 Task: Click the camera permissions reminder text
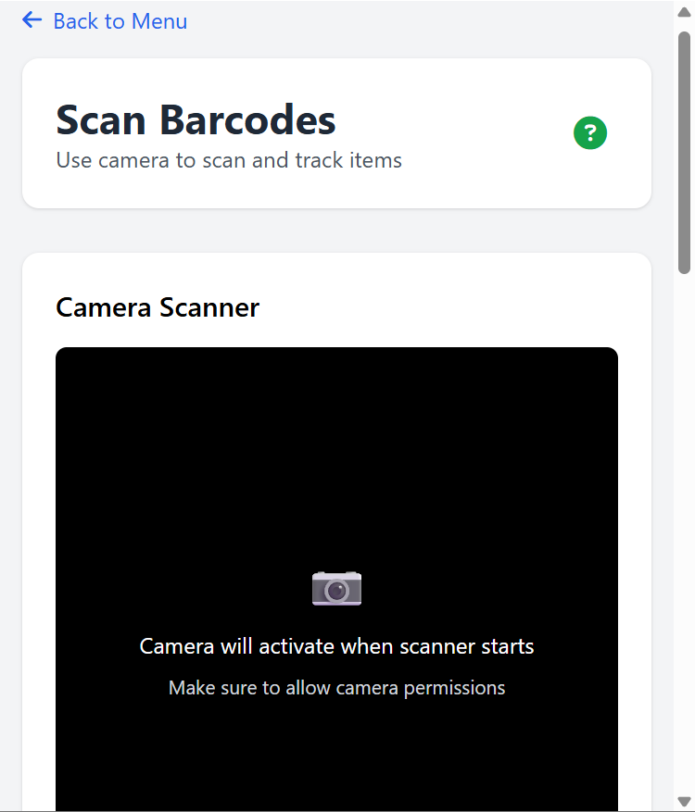336,687
